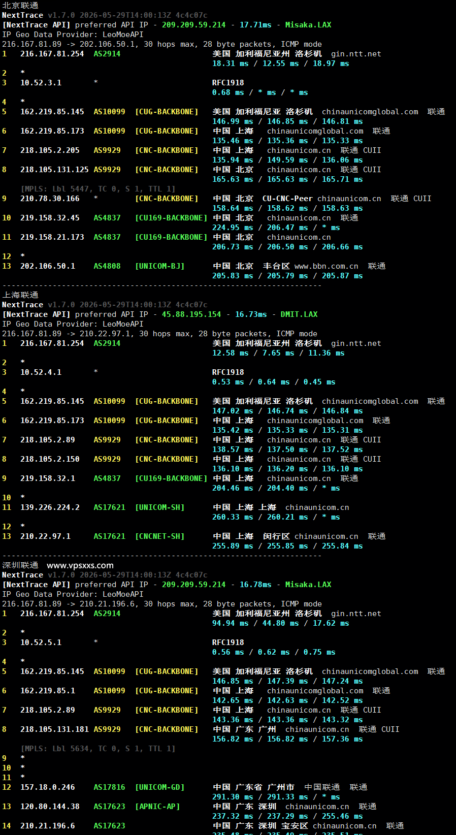Click the 94.94 ms latency value
The image size is (456, 835).
(x=231, y=623)
